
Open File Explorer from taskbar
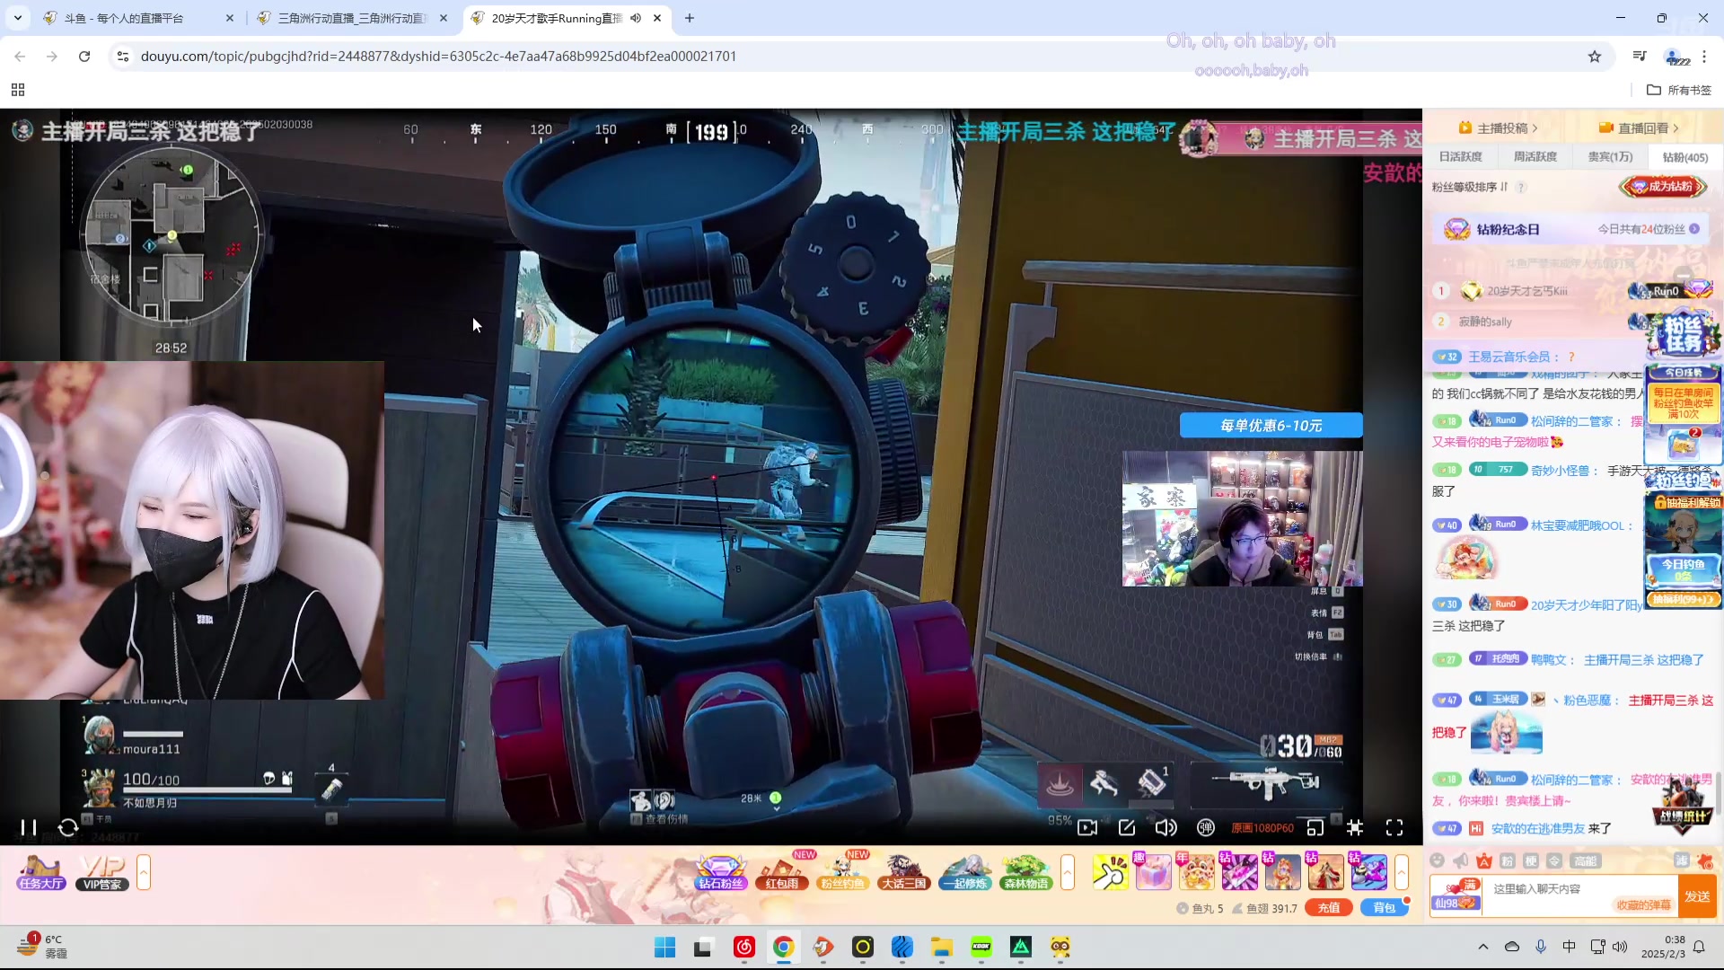tap(941, 948)
